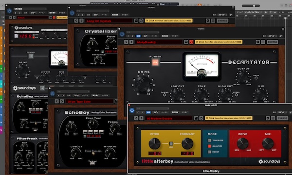Viewport: 292px width, 175px height.
Task: Open Crystallizer settings gear
Action: point(208,20)
